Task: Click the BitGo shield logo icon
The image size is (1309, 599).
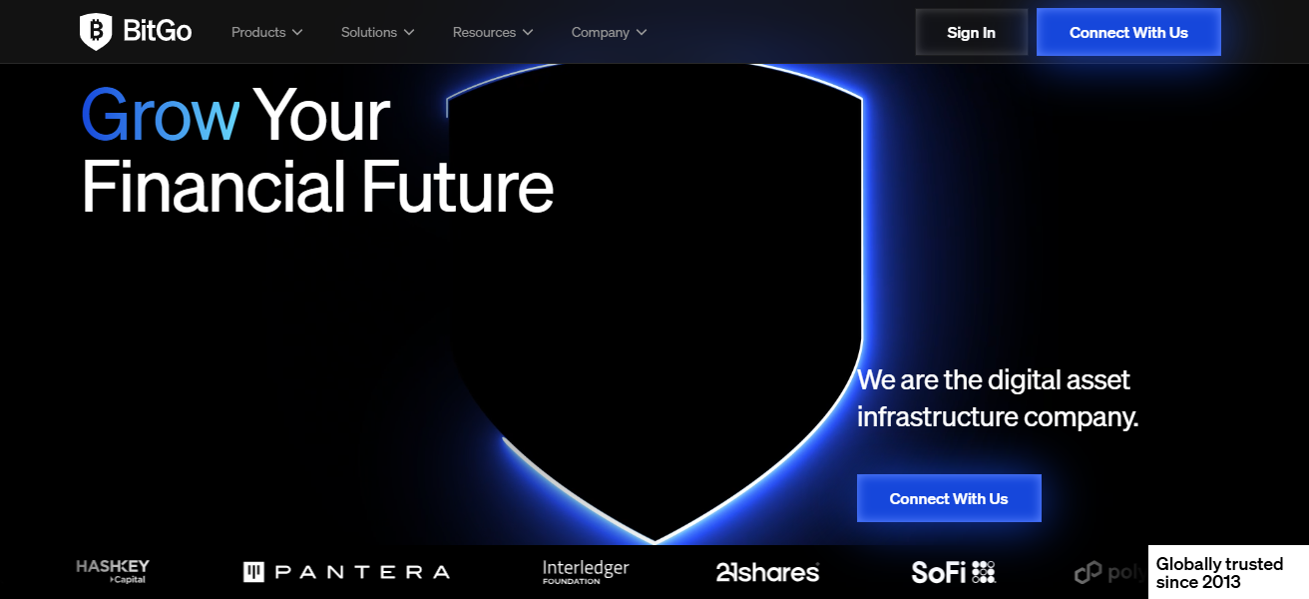Action: (96, 32)
